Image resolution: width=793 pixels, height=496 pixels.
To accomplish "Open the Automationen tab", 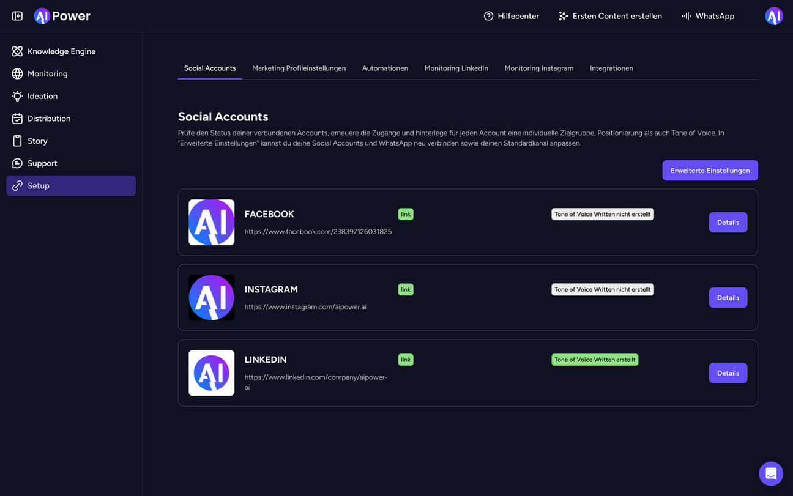I will pyautogui.click(x=385, y=68).
